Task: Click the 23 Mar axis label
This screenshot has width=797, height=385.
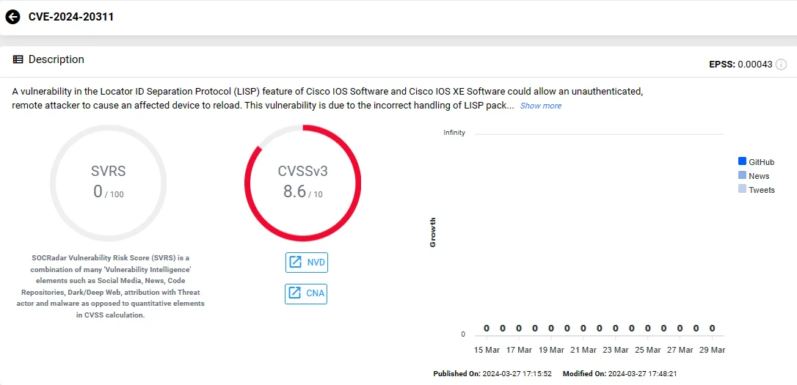Action: (x=616, y=350)
